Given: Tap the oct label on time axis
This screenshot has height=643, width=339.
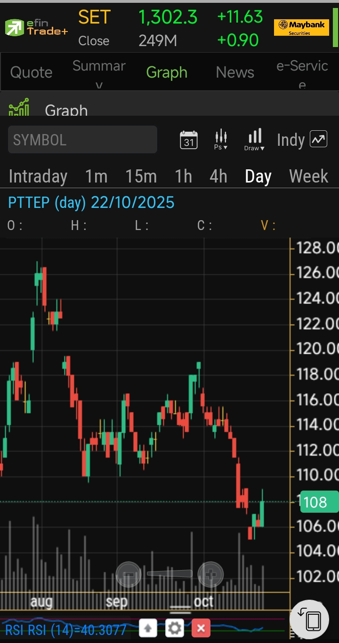Looking at the screenshot, I should pos(204,601).
